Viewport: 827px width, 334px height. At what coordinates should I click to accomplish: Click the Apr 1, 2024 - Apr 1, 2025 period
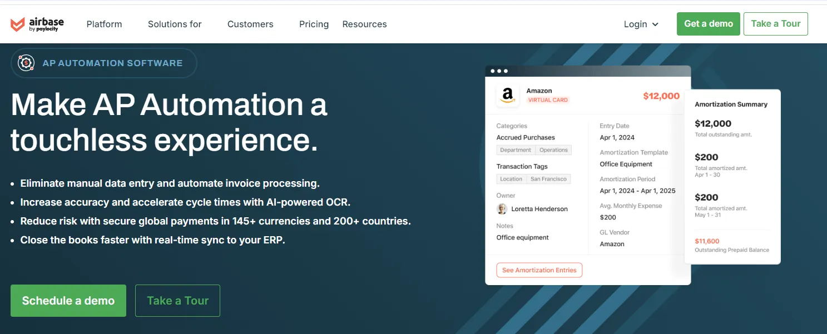tap(638, 191)
